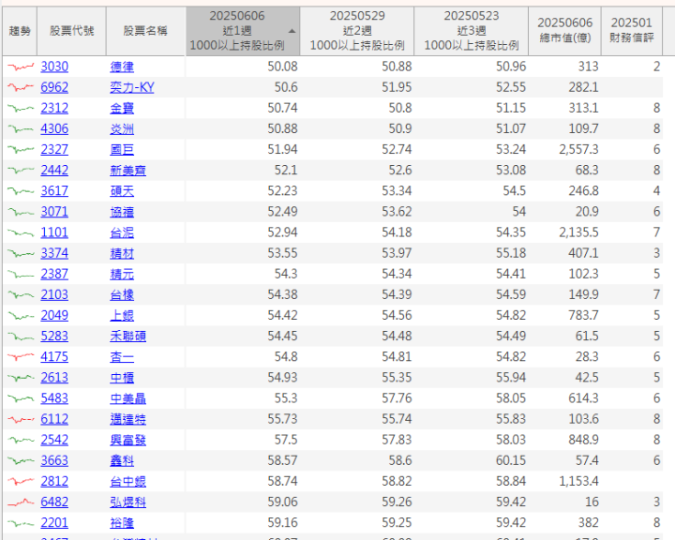Open the trend chart for stock 3374
This screenshot has width=675, height=540.
coord(21,253)
